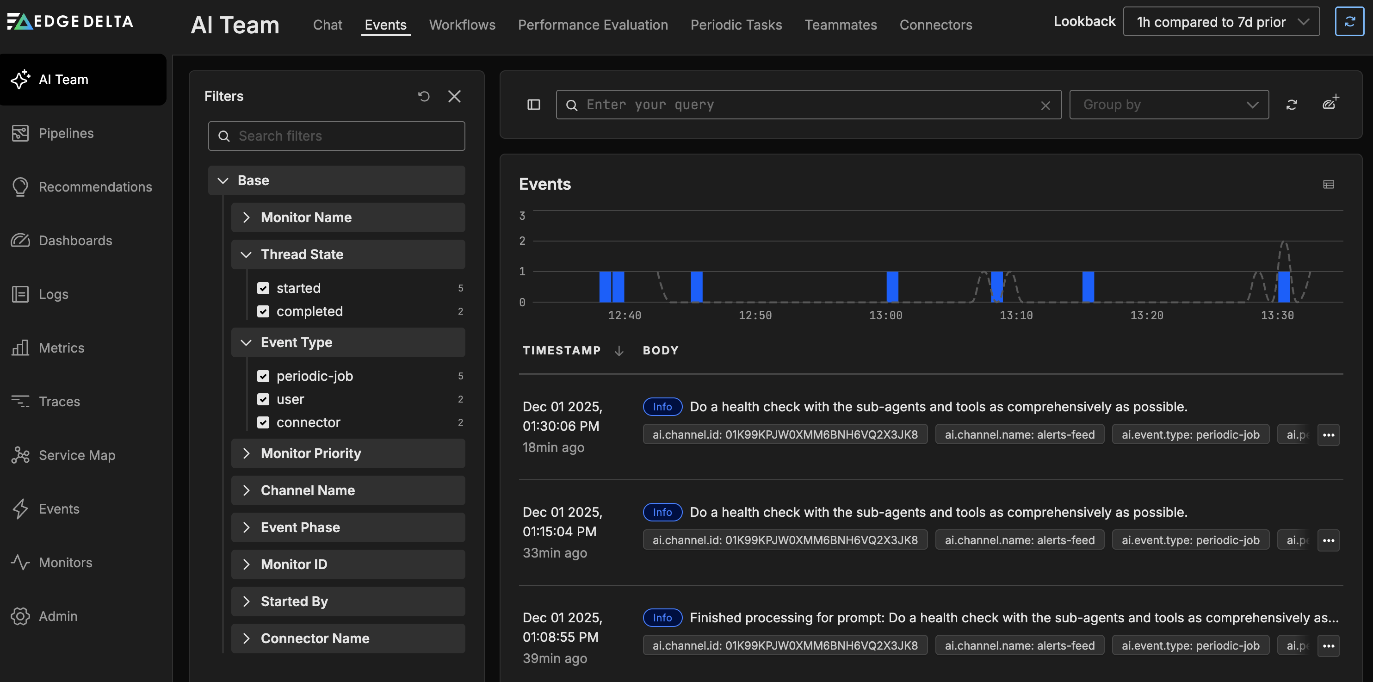This screenshot has height=682, width=1373.
Task: Open the Performance Evaluation tab
Action: [593, 25]
